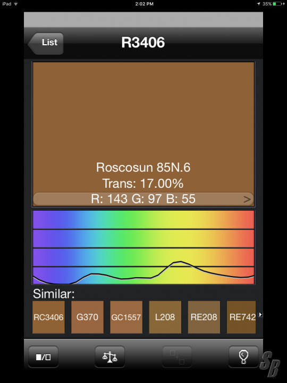Screen dimensions: 287x383
Task: Pick the RE208 similar swatch
Action: pos(204,317)
